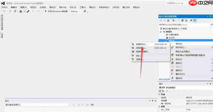This screenshot has height=112, width=213.
Task: Click the Existing Item icon in the submenu
Action: tap(133, 48)
